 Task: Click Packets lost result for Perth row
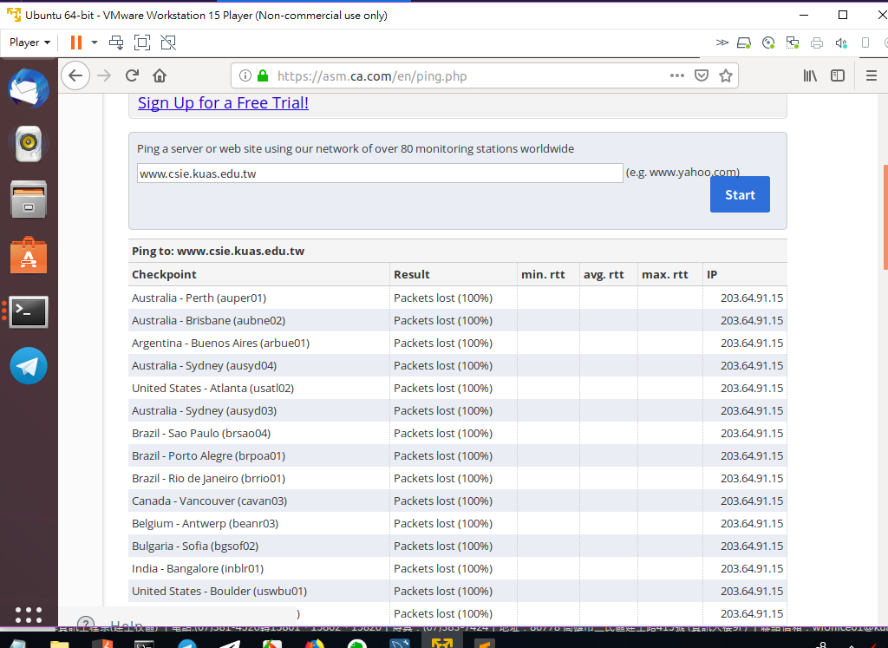[x=443, y=298]
